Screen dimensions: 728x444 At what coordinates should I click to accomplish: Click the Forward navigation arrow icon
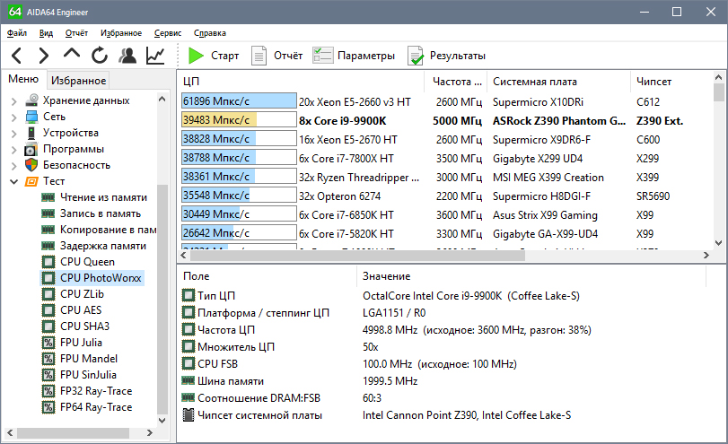coord(44,56)
